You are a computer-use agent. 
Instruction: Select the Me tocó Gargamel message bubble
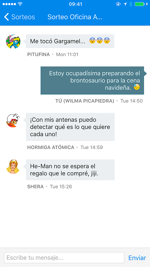70,41
